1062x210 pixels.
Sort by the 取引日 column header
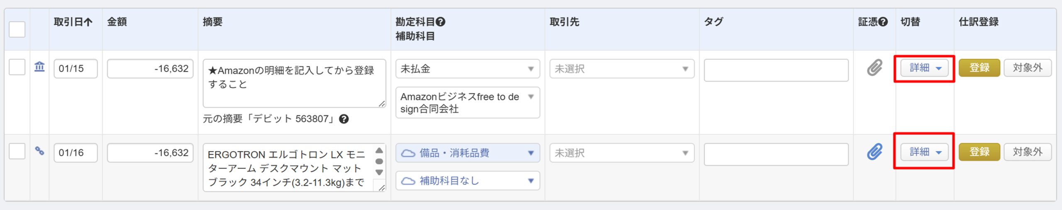[73, 22]
